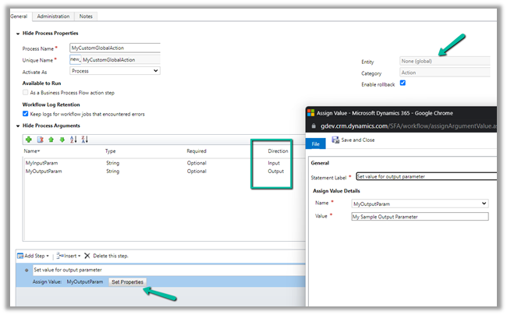The width and height of the screenshot is (507, 315).
Task: Open the Name dropdown showing MyOutputParam
Action: coord(420,204)
